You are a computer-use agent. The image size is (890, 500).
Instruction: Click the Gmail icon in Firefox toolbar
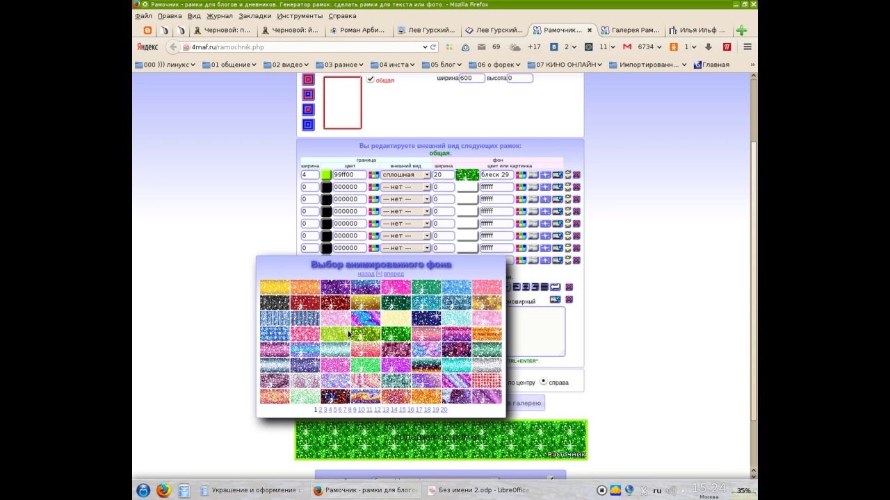(x=627, y=47)
